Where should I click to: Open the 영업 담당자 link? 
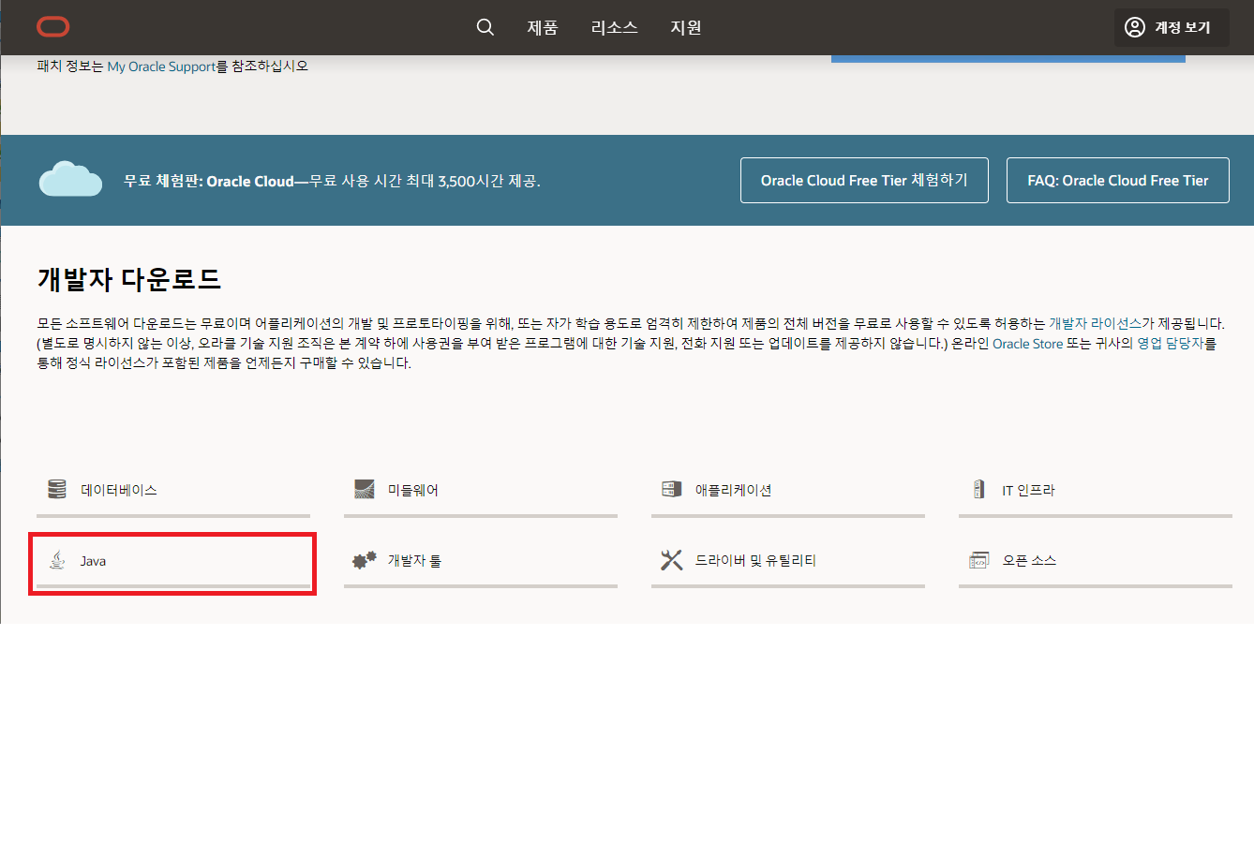click(1171, 344)
